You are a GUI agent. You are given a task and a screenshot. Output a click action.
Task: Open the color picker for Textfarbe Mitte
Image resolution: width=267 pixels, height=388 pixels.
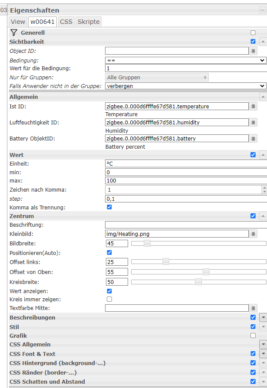[x=253, y=308]
